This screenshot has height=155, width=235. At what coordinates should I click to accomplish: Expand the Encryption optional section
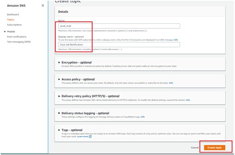[x=59, y=62]
